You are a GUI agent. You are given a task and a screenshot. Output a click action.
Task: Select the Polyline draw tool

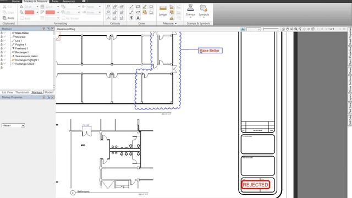tap(131, 12)
